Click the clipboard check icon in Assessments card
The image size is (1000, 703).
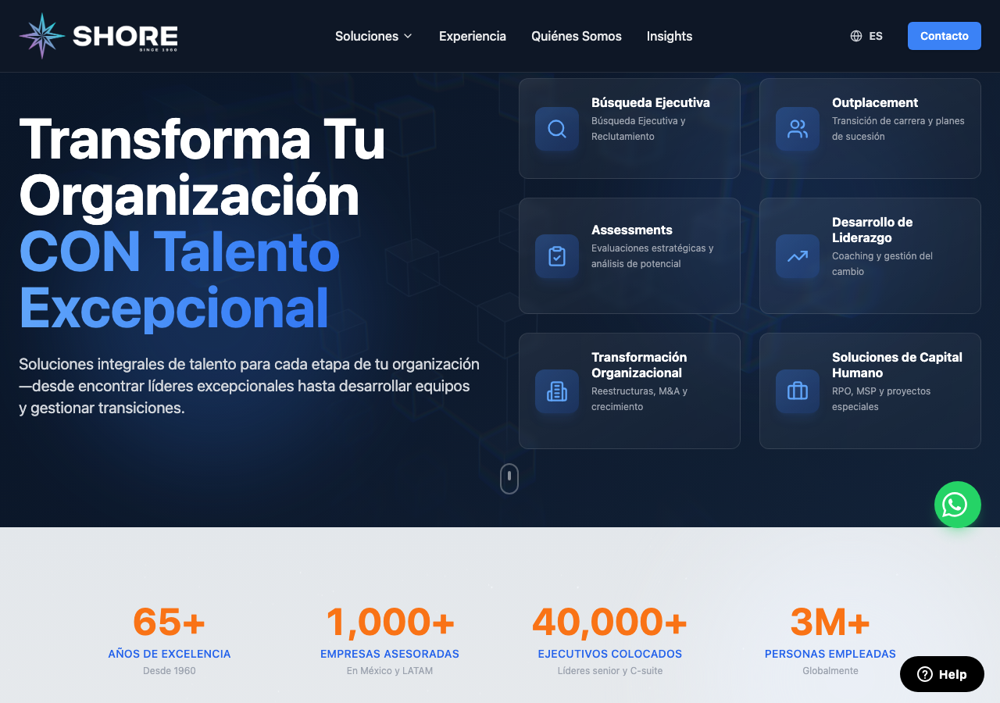point(557,256)
